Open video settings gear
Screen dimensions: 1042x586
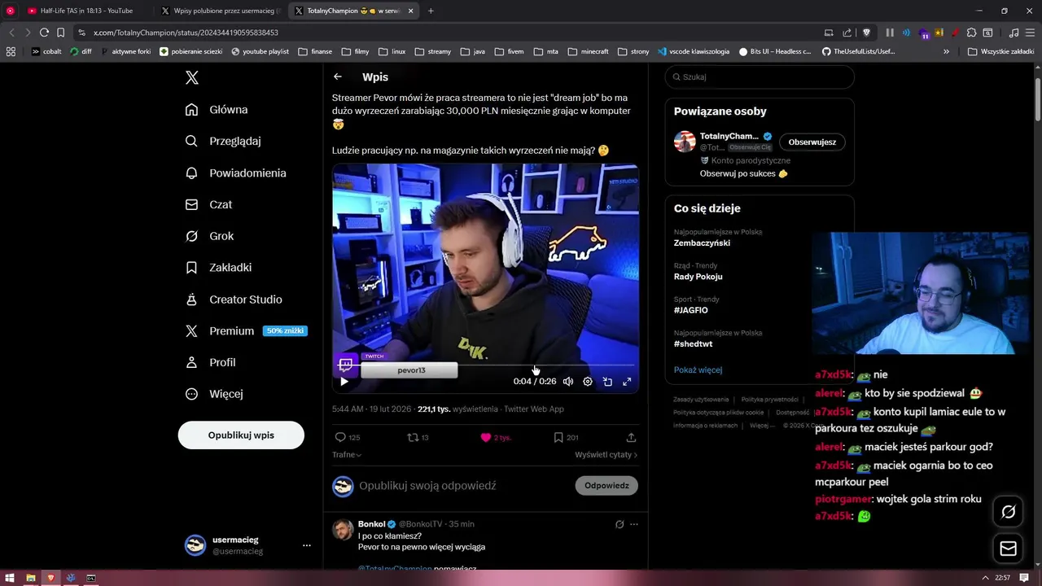coord(588,381)
